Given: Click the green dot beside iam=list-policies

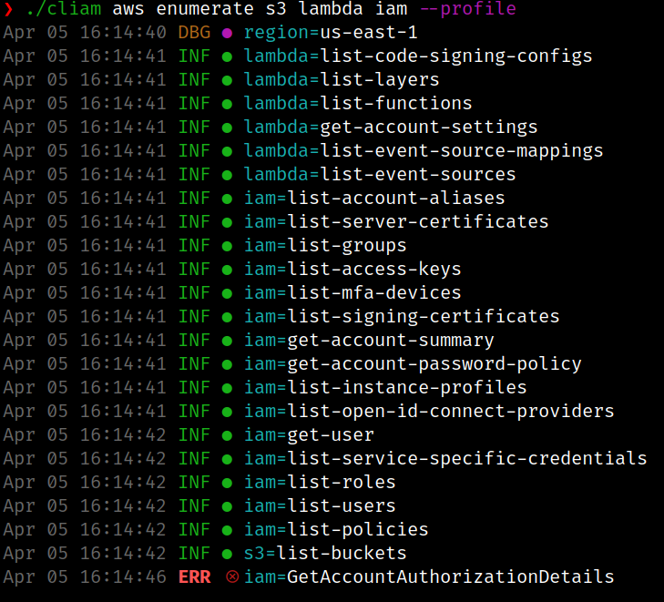Looking at the screenshot, I should [227, 529].
